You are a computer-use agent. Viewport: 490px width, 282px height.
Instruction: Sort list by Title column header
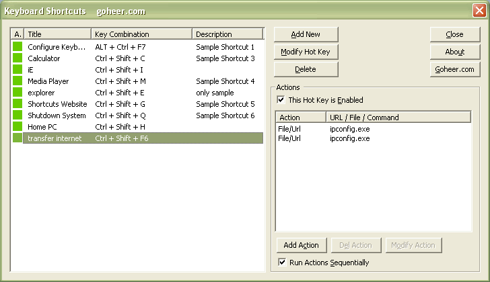tap(57, 34)
